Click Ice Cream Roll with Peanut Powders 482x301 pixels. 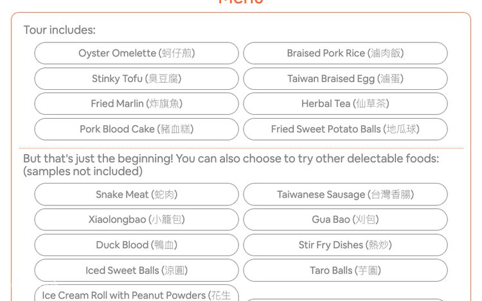[136, 295]
